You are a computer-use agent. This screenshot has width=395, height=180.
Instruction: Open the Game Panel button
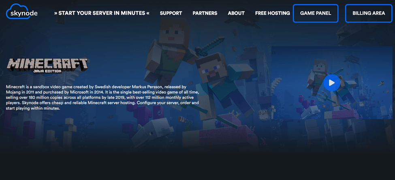click(315, 13)
